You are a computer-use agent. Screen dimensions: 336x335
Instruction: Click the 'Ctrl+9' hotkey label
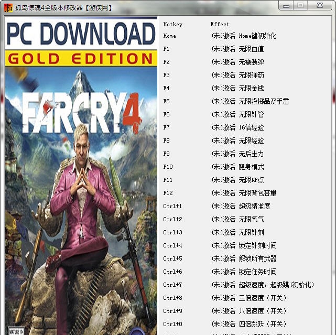172,311
